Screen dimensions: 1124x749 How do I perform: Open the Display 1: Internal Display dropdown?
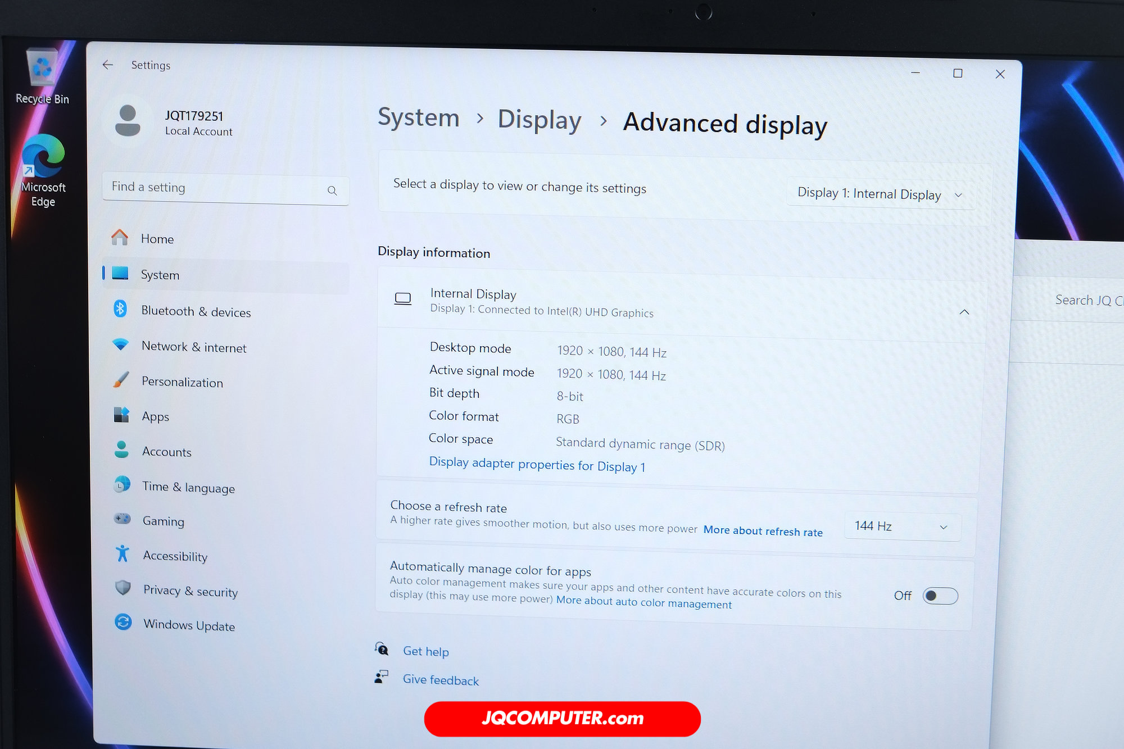(881, 194)
